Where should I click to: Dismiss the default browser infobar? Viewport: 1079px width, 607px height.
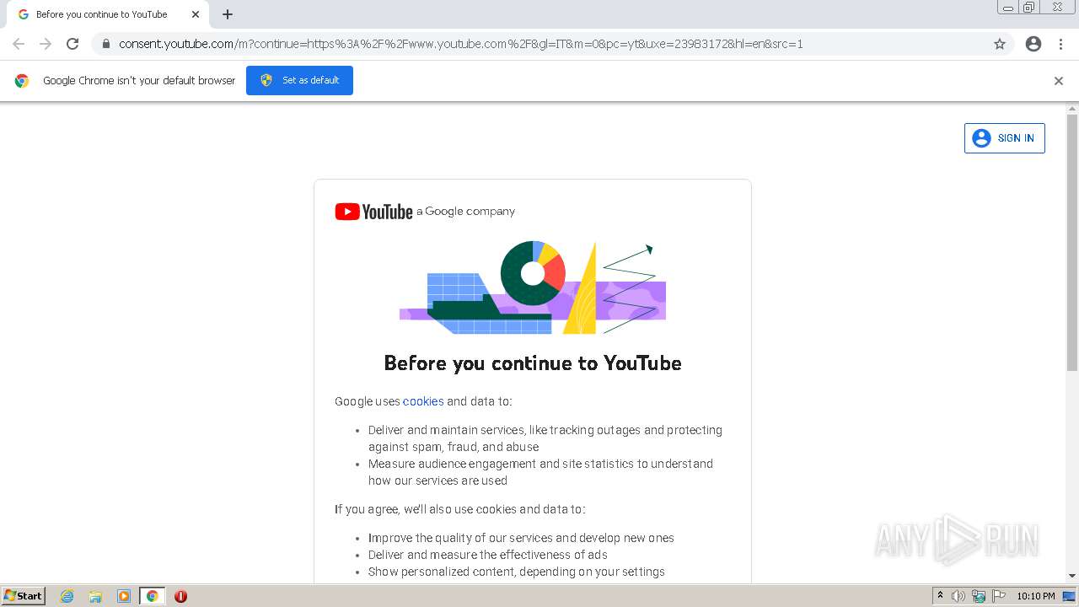click(1059, 81)
